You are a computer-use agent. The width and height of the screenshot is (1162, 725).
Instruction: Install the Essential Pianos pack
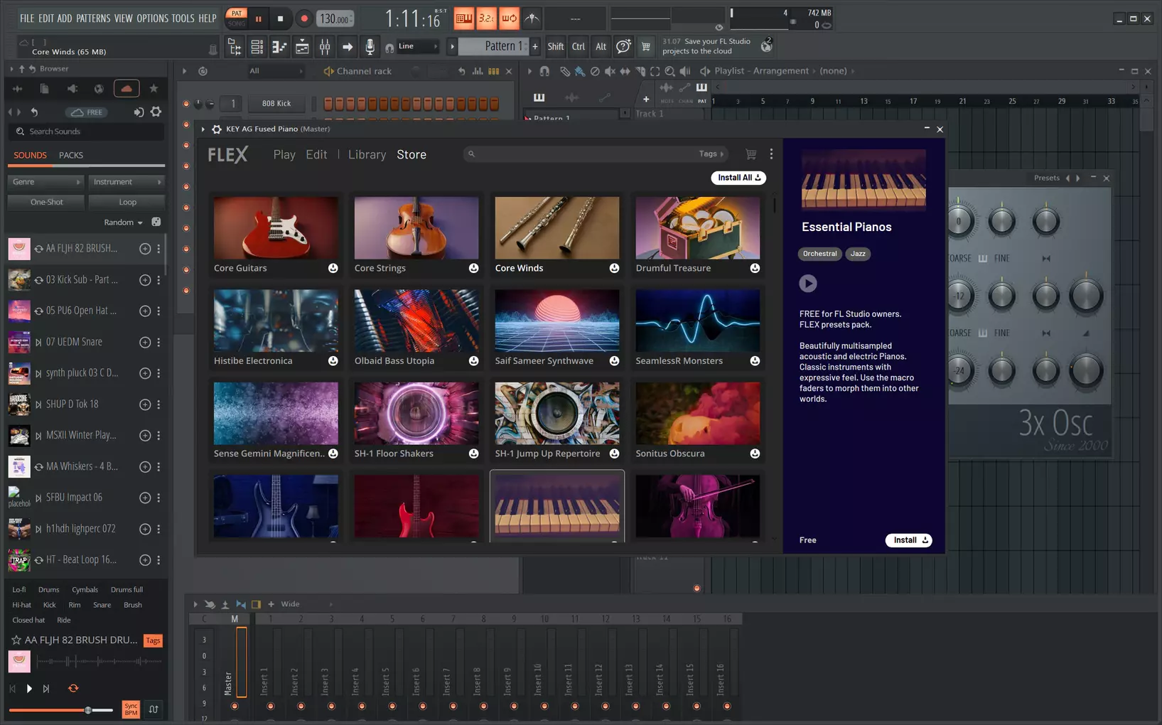click(909, 540)
